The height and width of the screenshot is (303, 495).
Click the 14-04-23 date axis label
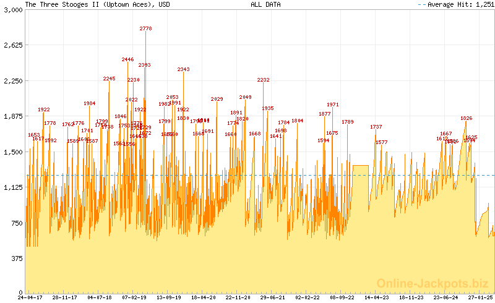point(377,297)
